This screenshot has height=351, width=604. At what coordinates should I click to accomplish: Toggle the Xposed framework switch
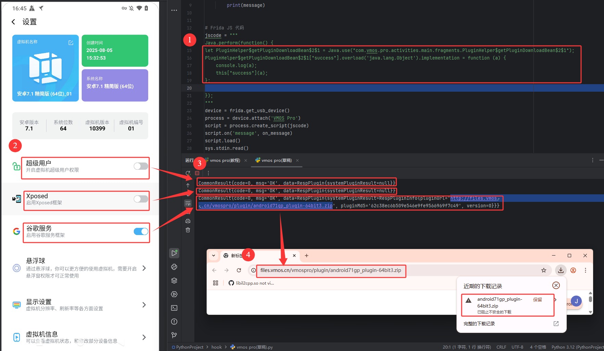click(141, 199)
